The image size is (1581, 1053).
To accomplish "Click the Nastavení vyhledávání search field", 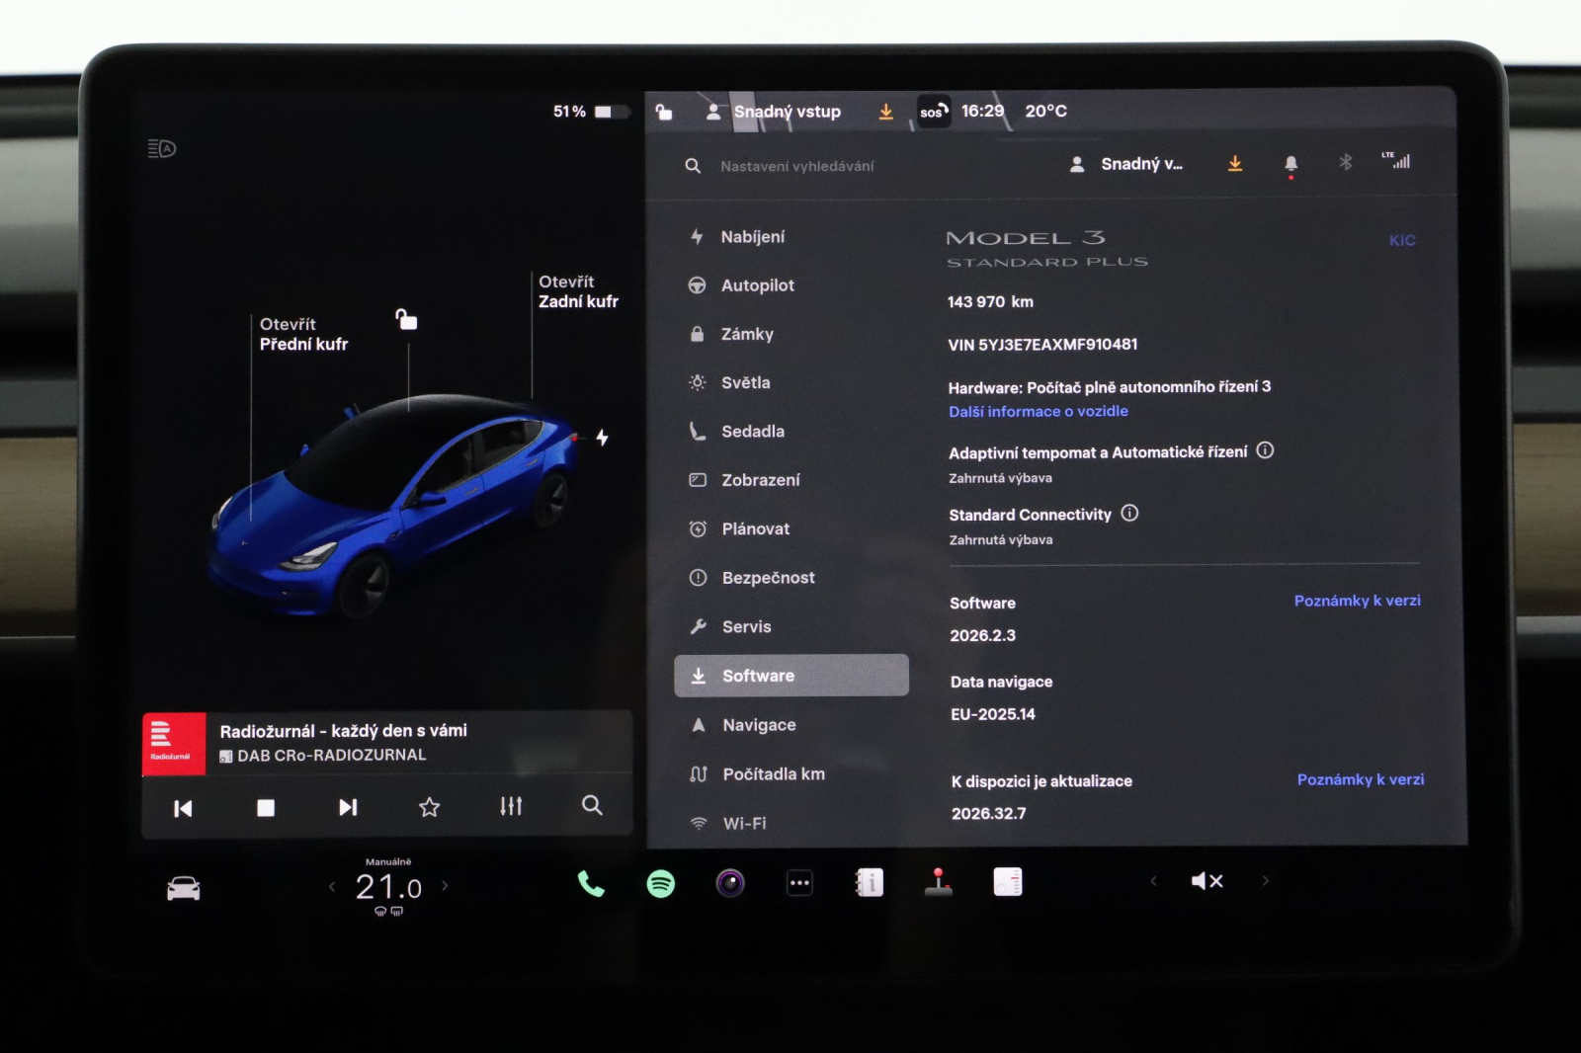I will coord(796,166).
